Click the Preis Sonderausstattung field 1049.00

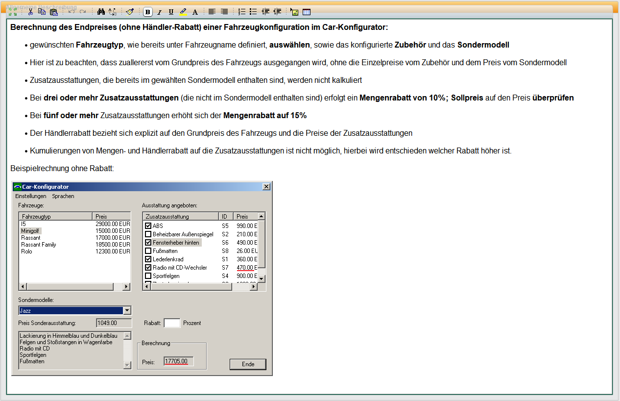click(x=114, y=323)
